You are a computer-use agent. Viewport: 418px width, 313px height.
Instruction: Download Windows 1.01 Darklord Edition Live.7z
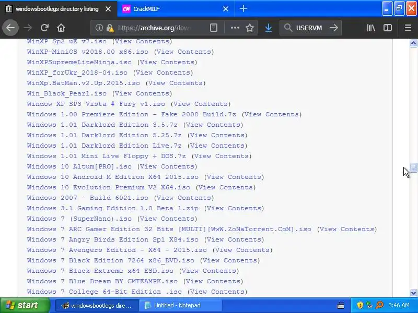coord(104,146)
